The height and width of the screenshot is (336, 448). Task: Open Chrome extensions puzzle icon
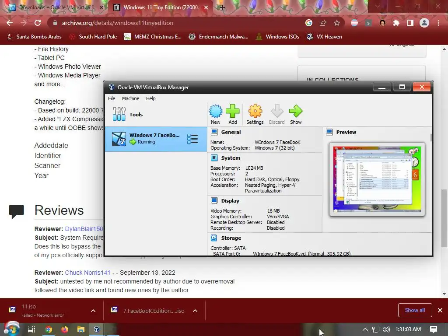[x=396, y=23]
